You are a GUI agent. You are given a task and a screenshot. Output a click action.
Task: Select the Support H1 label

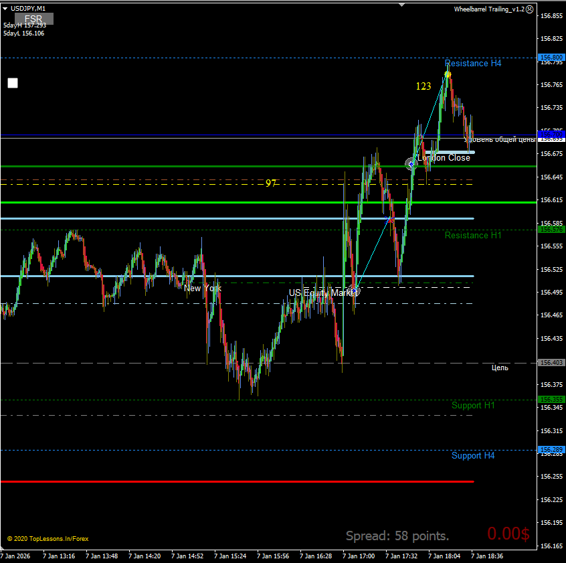[473, 405]
